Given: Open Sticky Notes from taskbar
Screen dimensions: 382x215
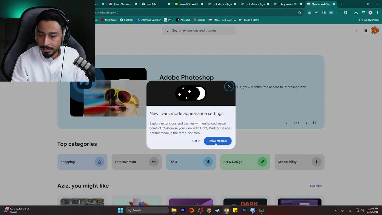Looking at the screenshot, I should point(235,210).
